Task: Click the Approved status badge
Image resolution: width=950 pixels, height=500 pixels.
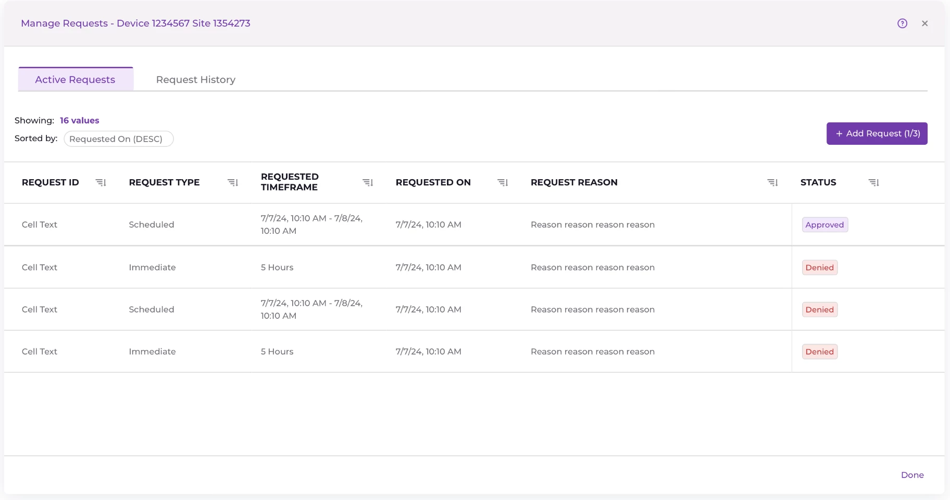Action: (824, 225)
